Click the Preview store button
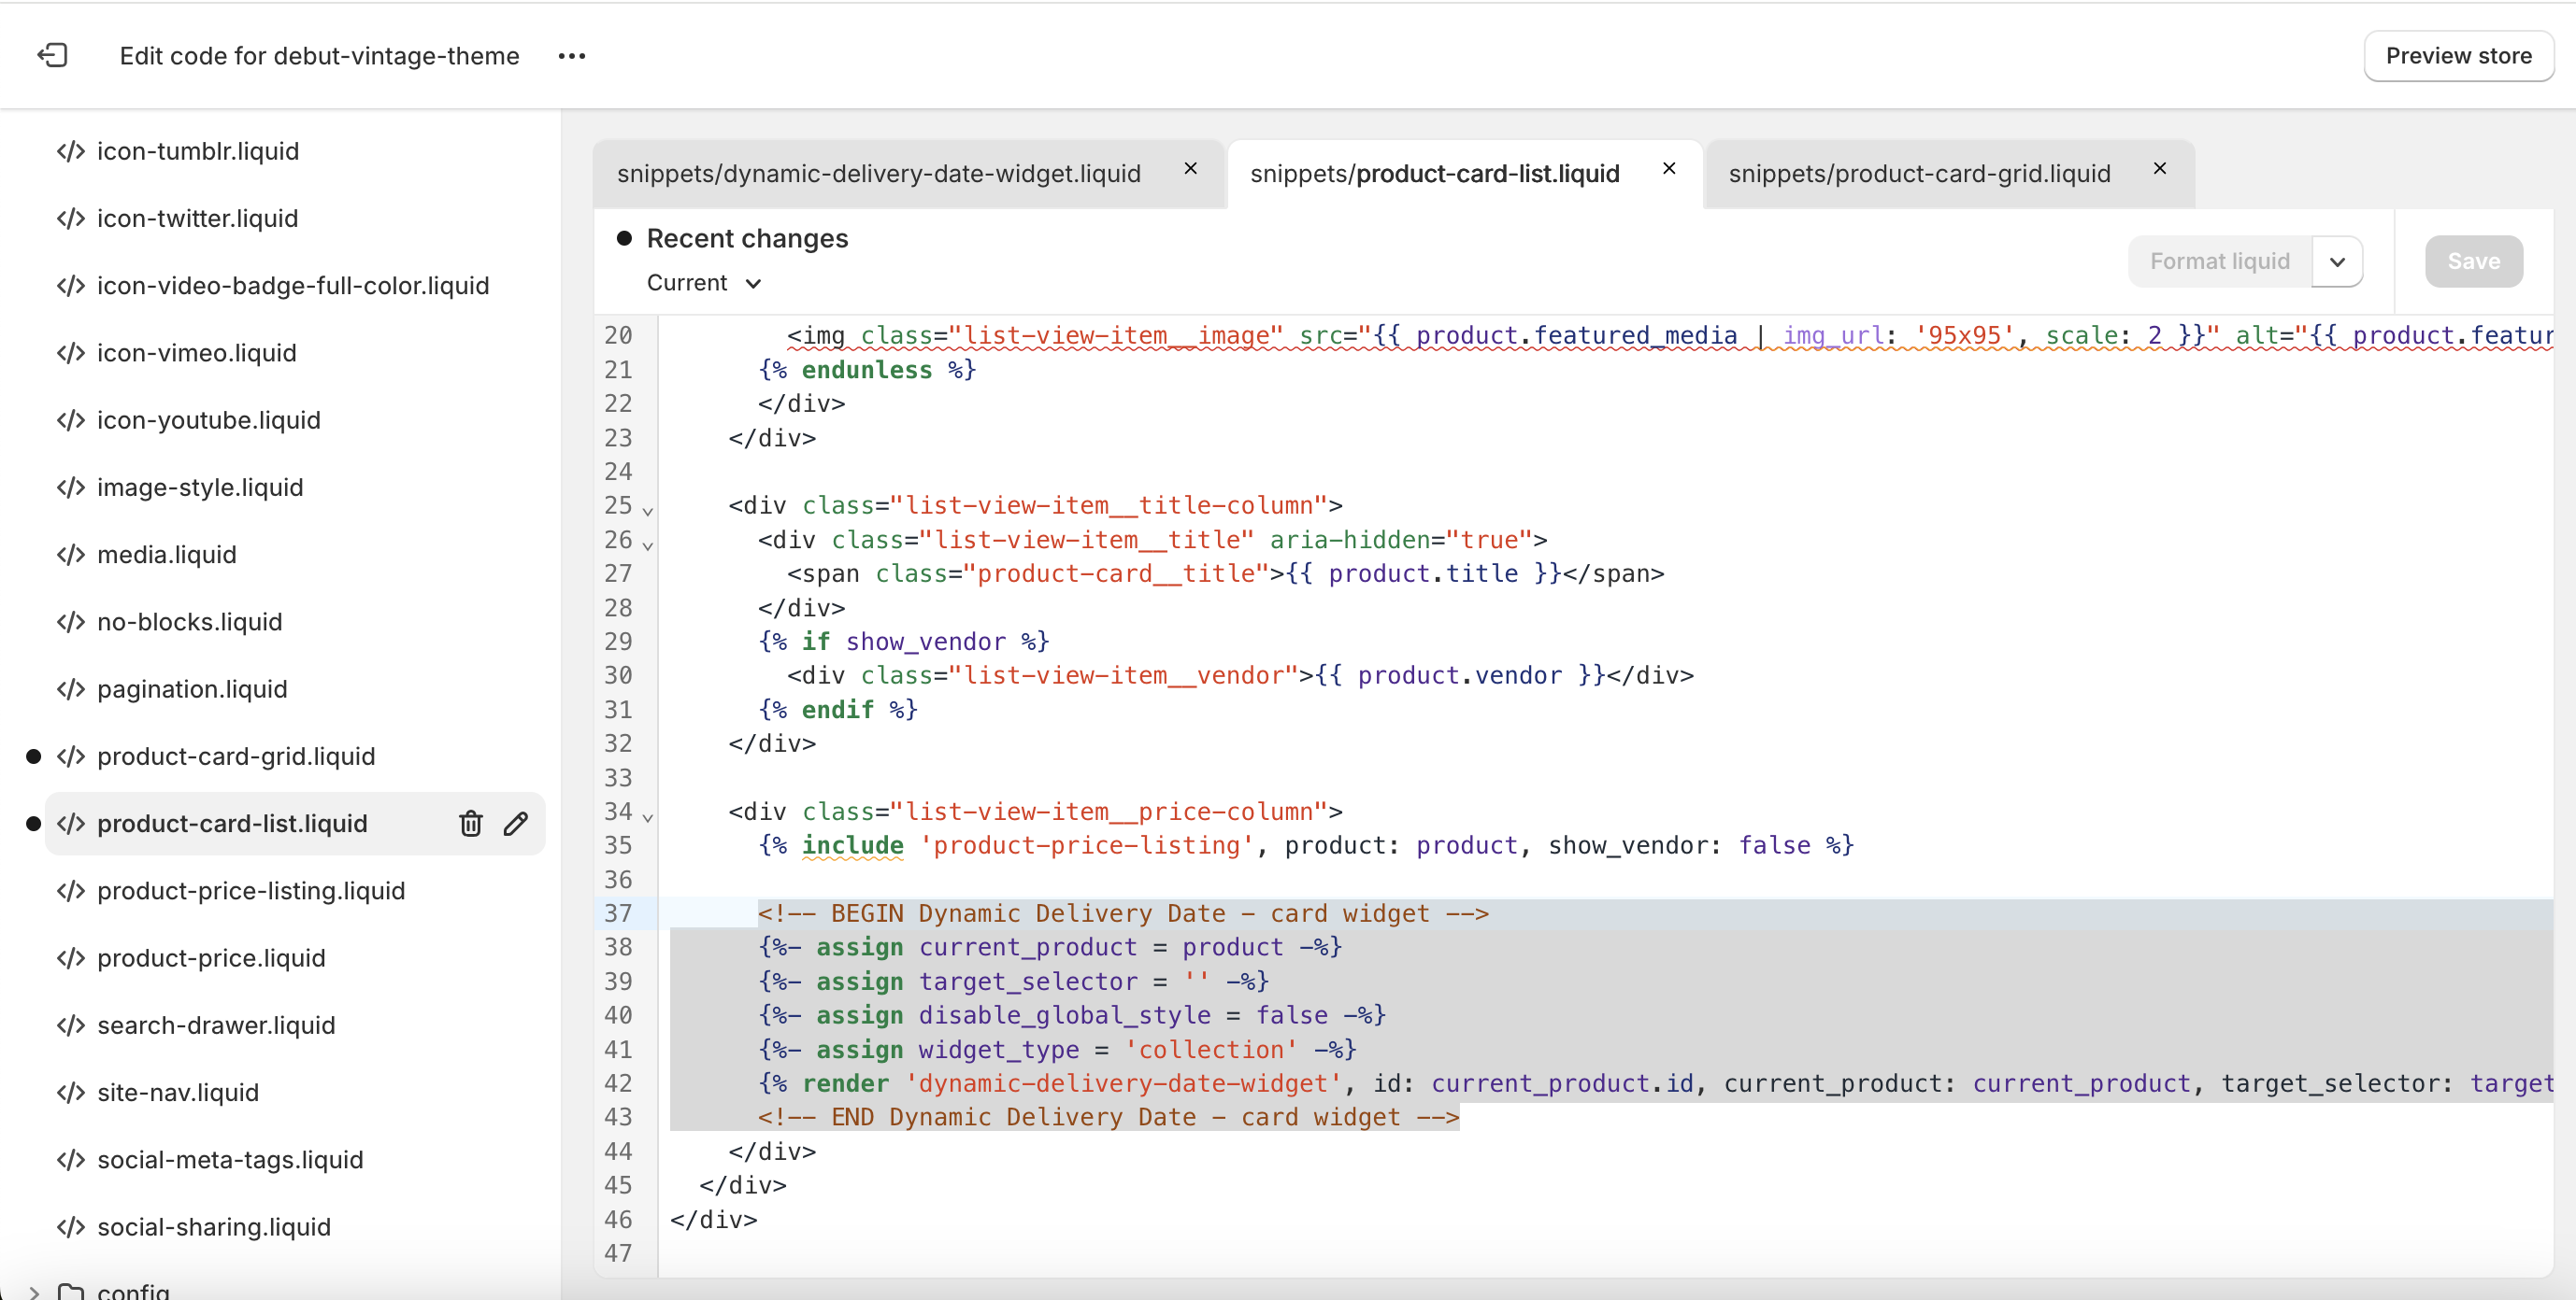Screen dimensions: 2576x1300 coord(2462,55)
